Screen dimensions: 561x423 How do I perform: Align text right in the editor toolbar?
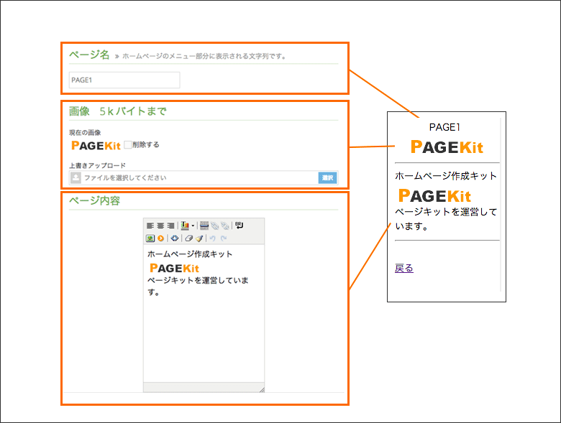coord(170,226)
